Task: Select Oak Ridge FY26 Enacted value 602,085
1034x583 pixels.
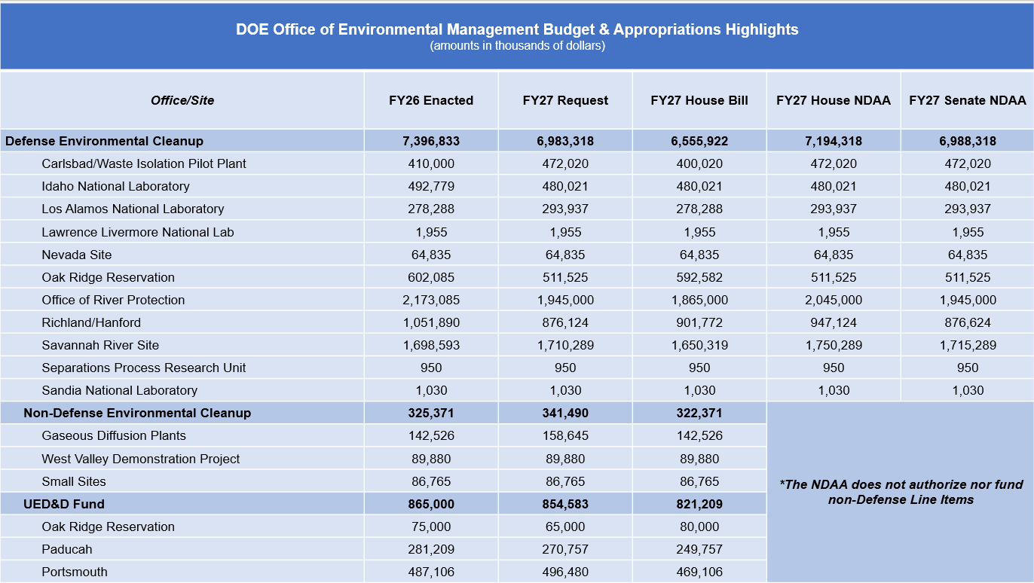Action: 431,277
